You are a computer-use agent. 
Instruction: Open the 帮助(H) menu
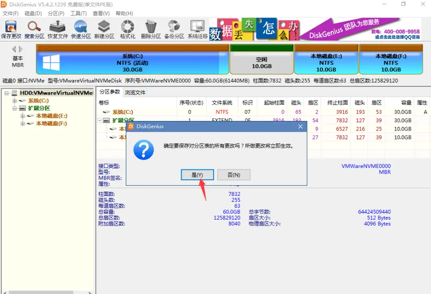124,13
